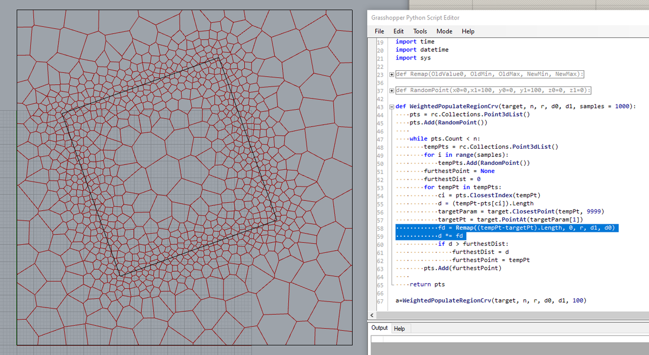Open the Help menu in script editor
Image resolution: width=649 pixels, height=355 pixels.
(x=468, y=31)
